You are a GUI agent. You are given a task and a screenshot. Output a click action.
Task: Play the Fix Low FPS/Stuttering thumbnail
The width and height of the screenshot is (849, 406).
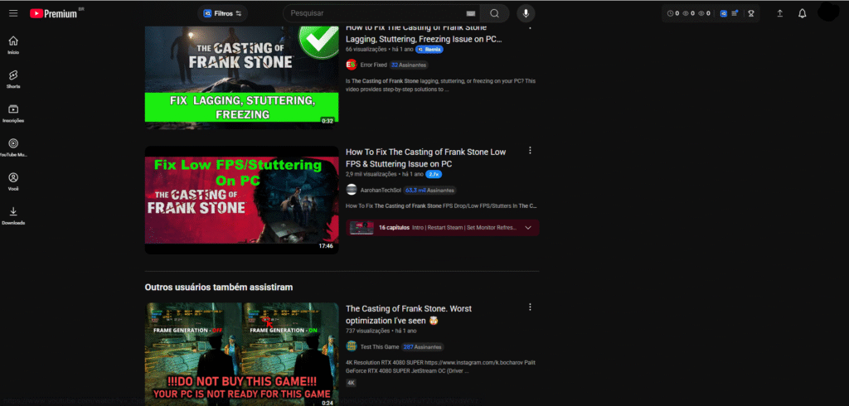coord(241,201)
